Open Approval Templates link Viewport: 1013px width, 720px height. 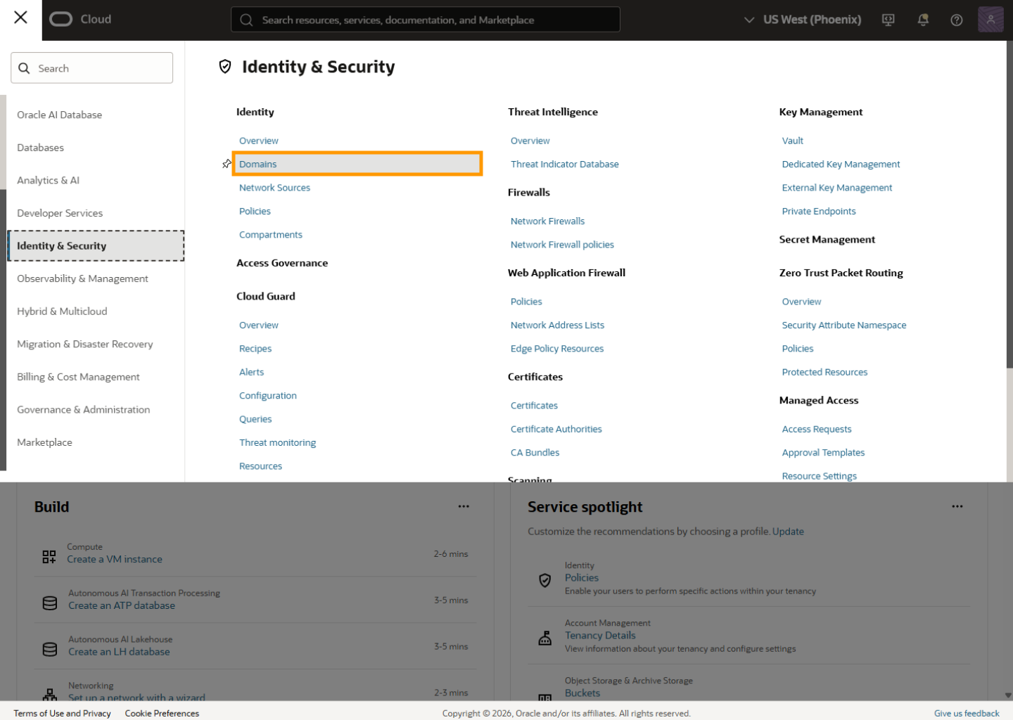[824, 453]
